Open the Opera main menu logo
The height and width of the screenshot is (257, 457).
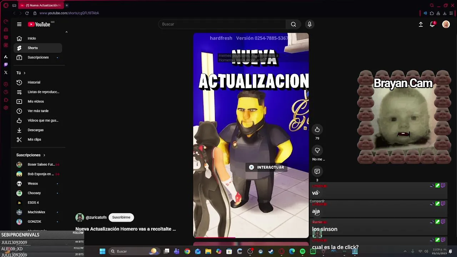6,5
